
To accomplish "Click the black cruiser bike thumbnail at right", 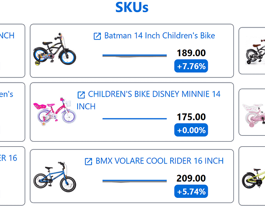I will pos(255,52).
